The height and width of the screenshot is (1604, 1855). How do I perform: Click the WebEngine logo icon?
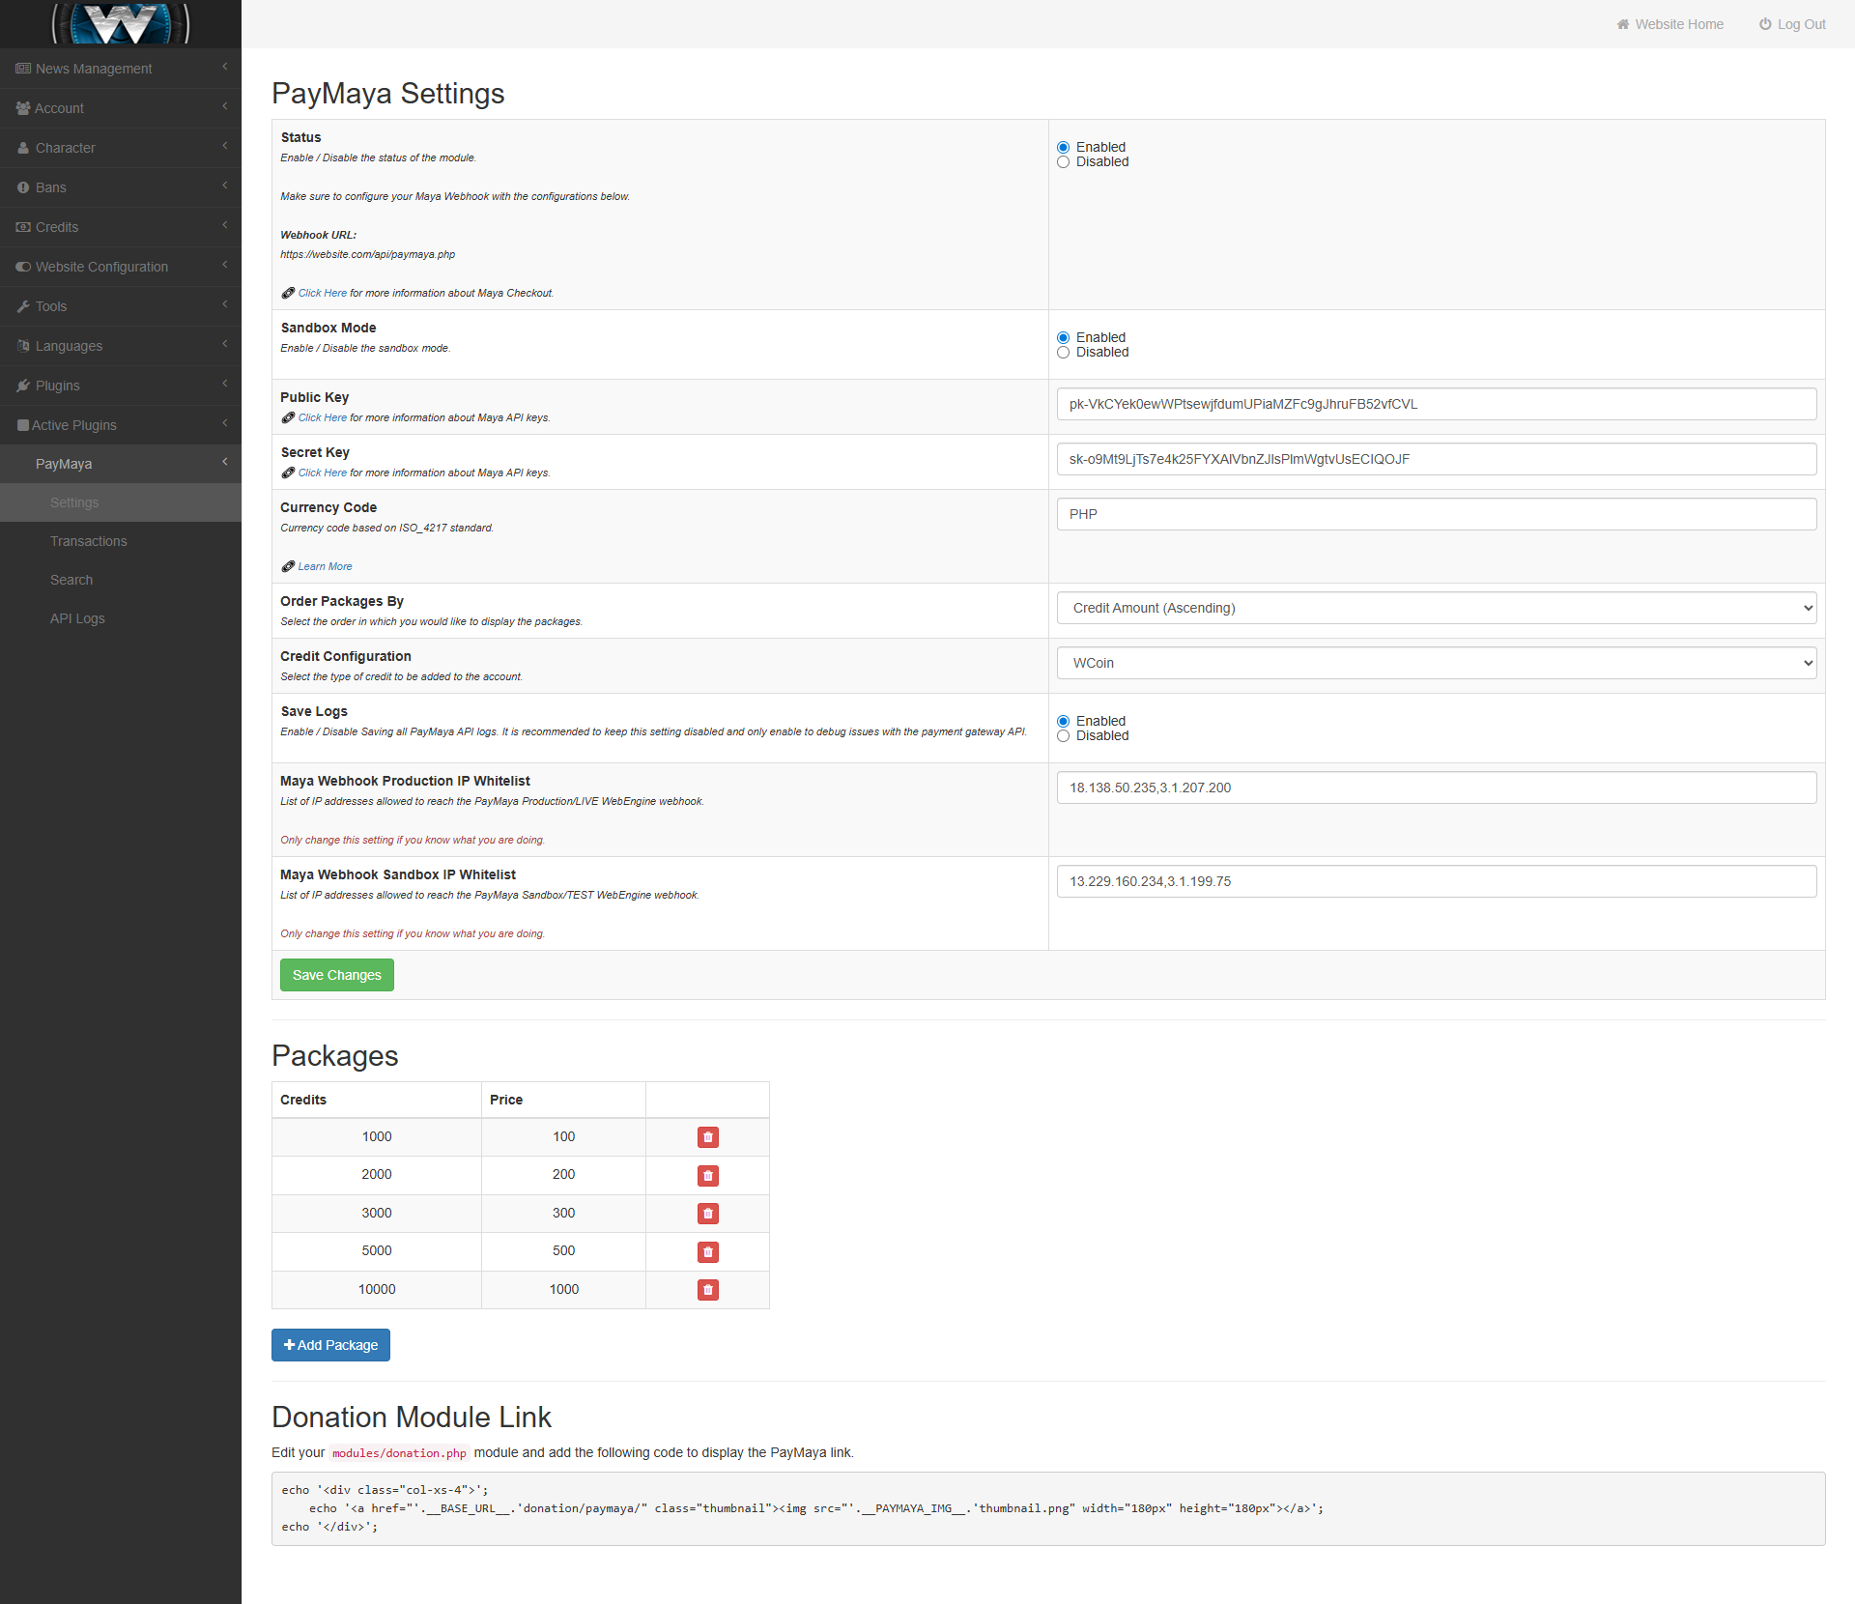121,23
